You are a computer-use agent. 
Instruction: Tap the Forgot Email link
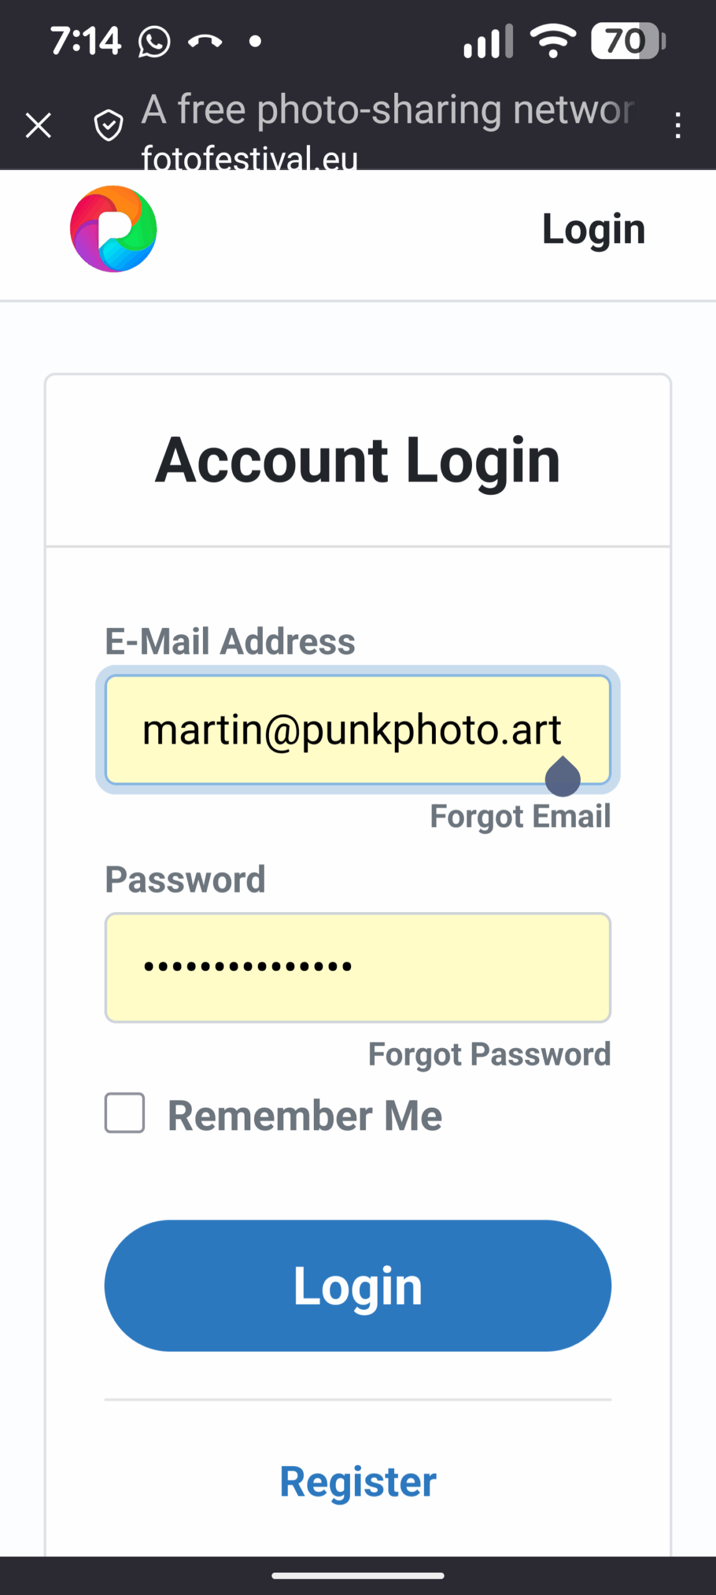click(521, 816)
